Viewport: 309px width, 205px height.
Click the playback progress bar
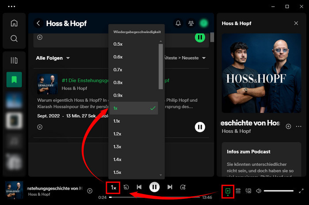point(154,197)
